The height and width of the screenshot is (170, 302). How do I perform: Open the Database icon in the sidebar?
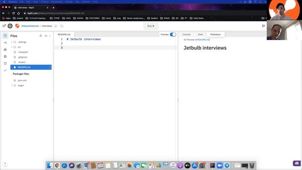click(5, 63)
